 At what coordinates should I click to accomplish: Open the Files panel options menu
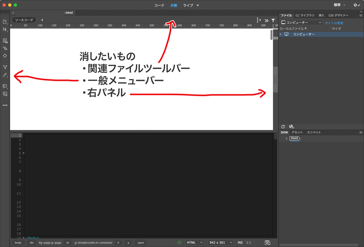click(x=361, y=15)
